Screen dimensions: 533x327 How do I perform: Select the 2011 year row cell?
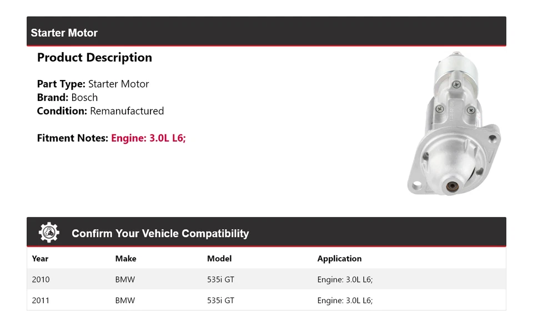(41, 301)
